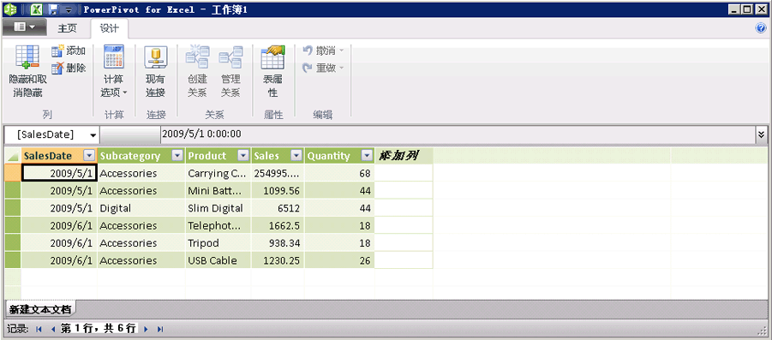
Task: Click the Sales cell 1662.5
Action: (278, 225)
